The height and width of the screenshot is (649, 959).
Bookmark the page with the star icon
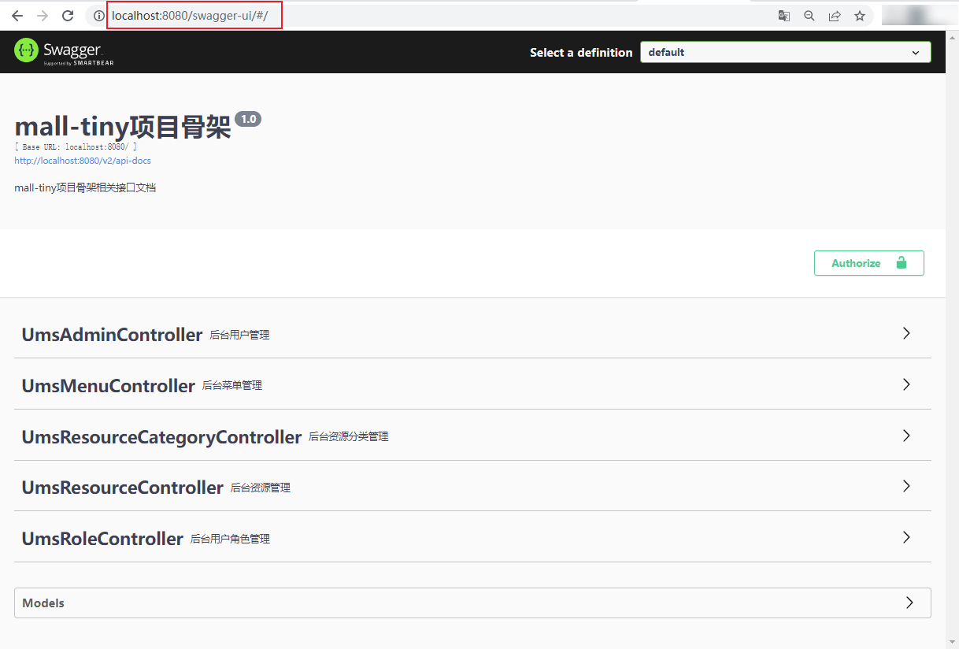click(x=859, y=15)
